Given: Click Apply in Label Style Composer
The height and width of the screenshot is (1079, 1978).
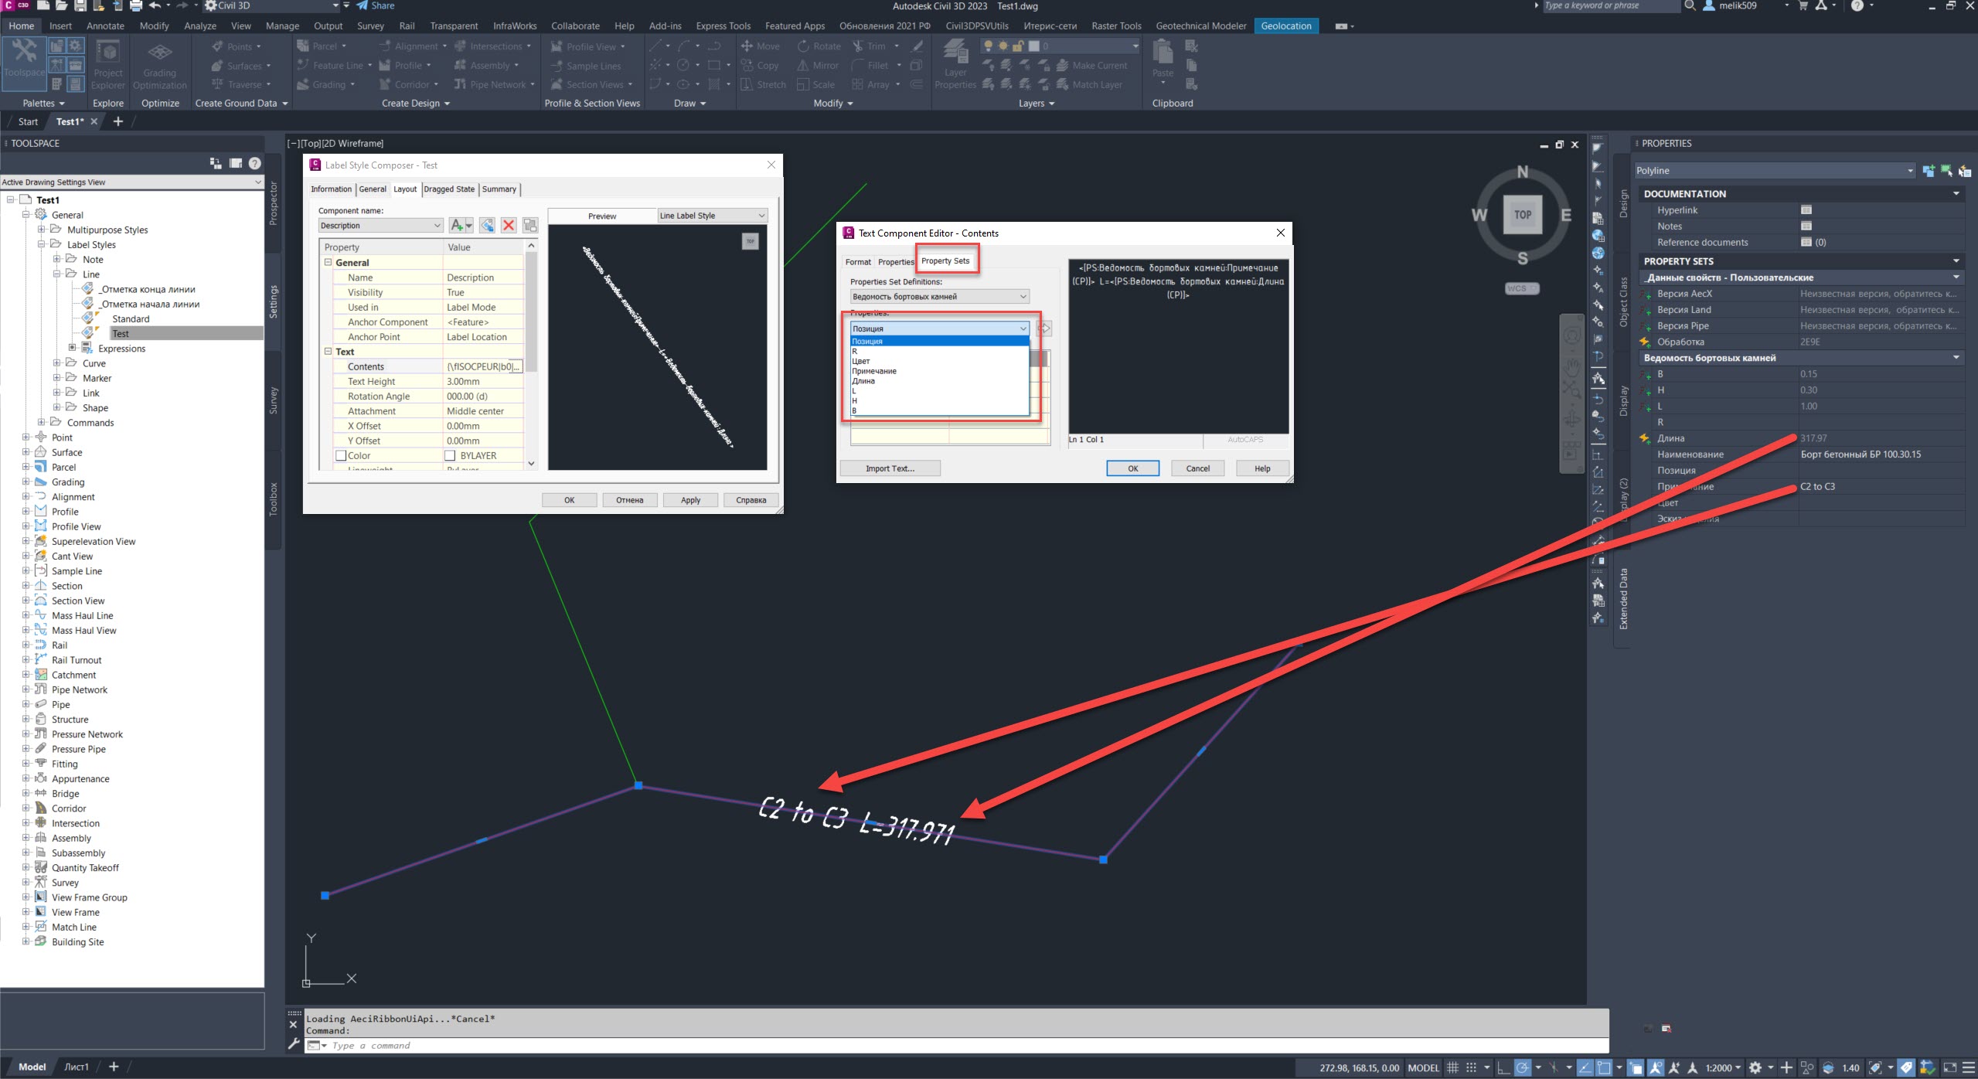Looking at the screenshot, I should 690,500.
